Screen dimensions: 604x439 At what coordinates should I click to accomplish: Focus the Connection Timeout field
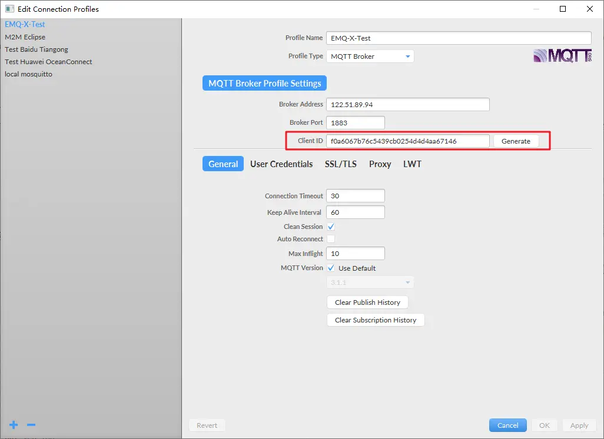(x=356, y=195)
